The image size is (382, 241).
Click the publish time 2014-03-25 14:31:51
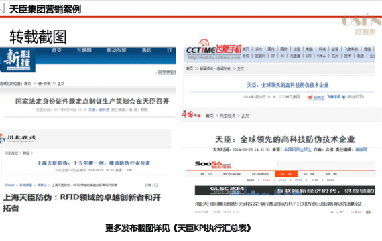coord(251,149)
